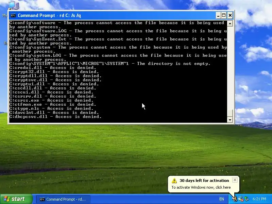The height and width of the screenshot is (204, 272).
Task: Click the 'C:config\system.LOG' output line
Action: coord(118,57)
